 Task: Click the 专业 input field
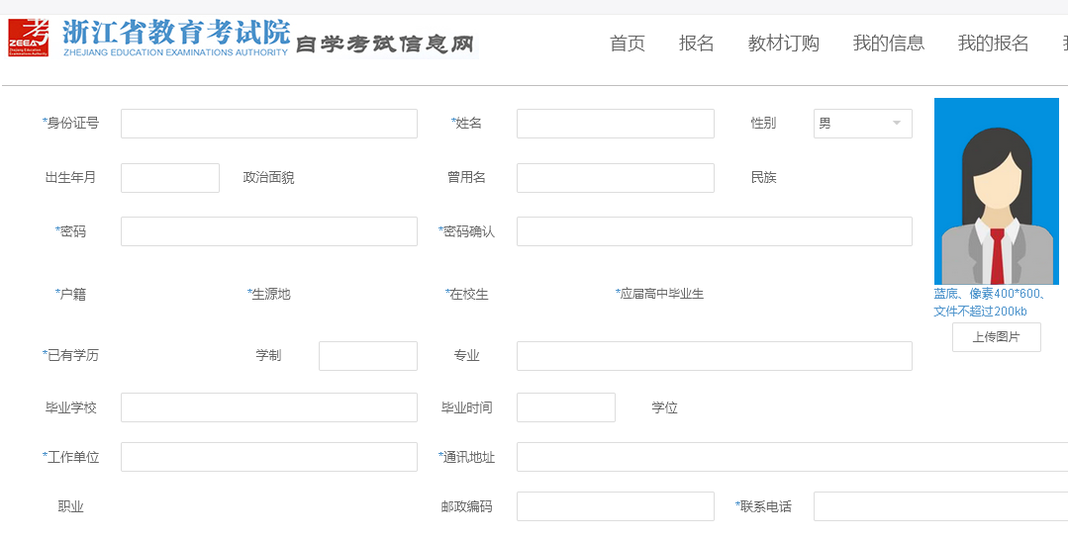pos(715,356)
